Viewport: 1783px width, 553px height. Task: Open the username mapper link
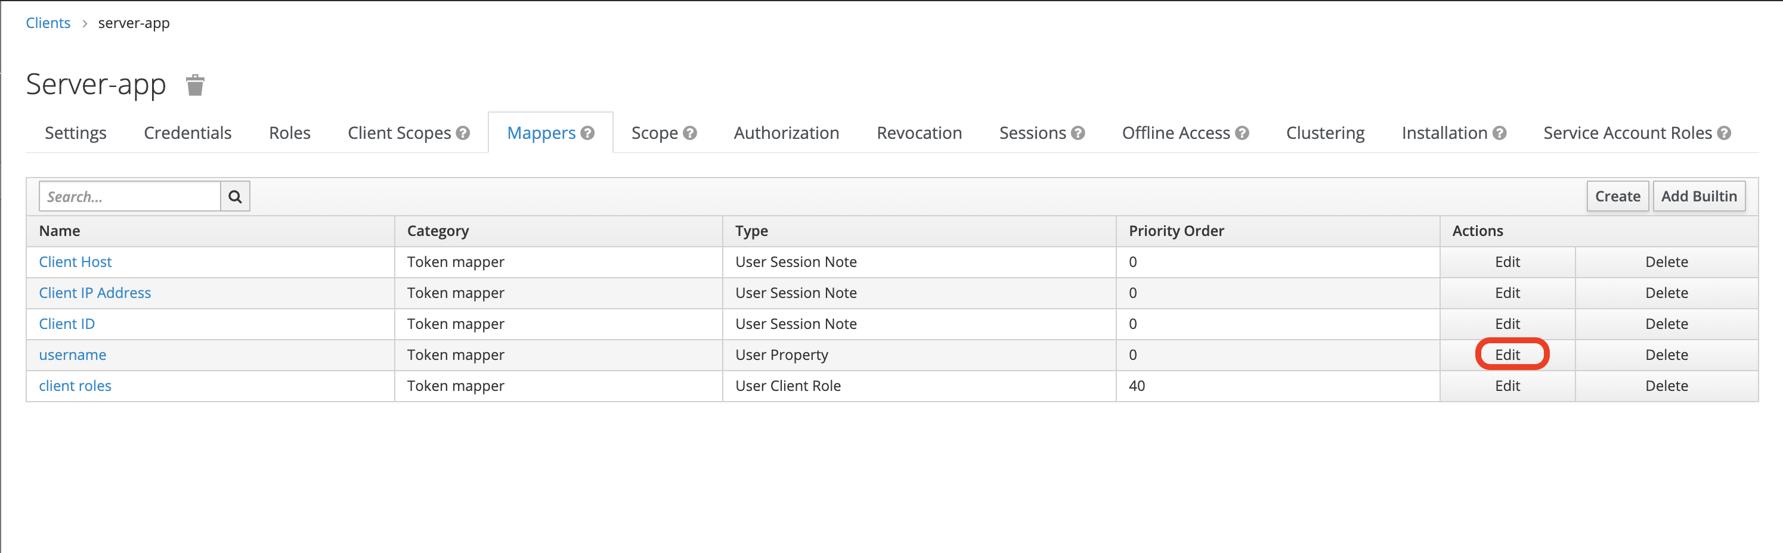(x=73, y=355)
